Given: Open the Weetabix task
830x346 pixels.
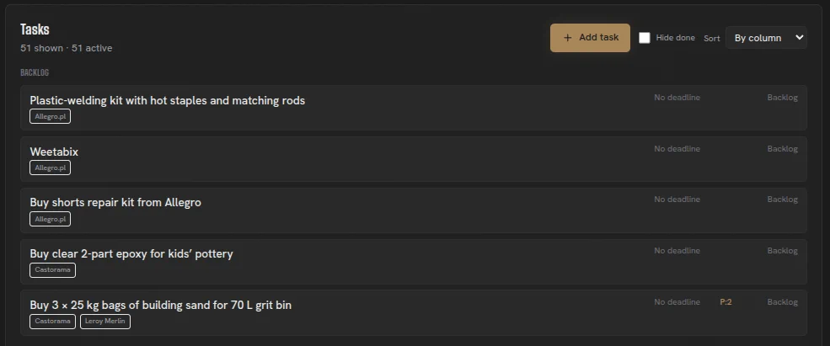Looking at the screenshot, I should (414, 159).
